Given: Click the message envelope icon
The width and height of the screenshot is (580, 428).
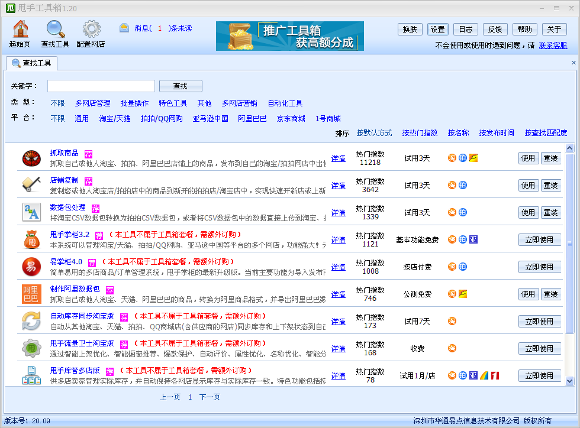Looking at the screenshot, I should coord(124,28).
